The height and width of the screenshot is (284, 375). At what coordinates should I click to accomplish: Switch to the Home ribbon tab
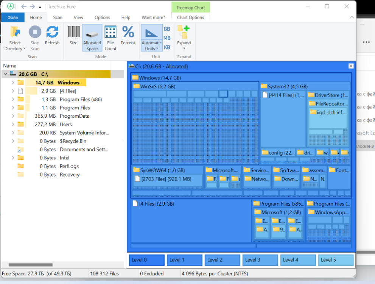[x=36, y=17]
